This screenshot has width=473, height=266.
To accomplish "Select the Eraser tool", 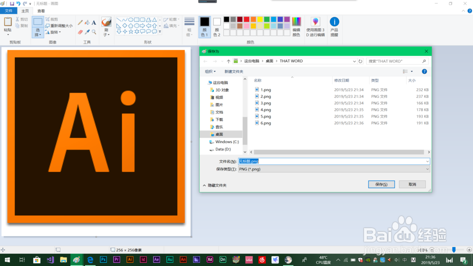I will [80, 32].
